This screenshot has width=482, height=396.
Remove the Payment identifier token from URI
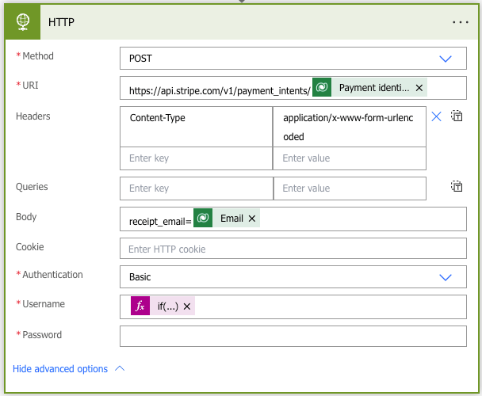419,88
